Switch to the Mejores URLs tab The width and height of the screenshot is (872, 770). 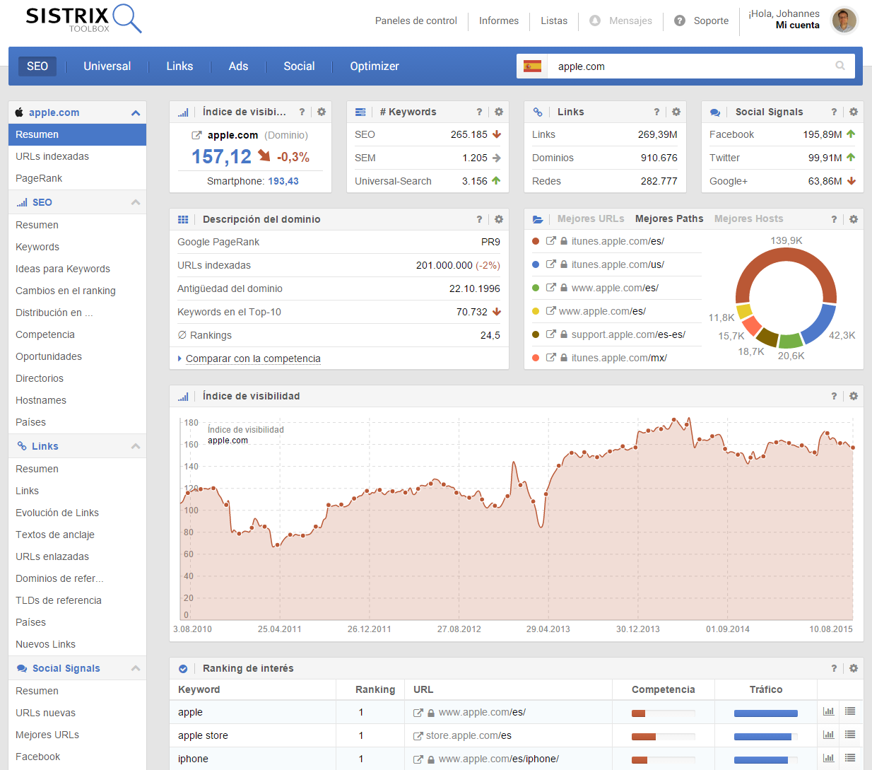click(591, 219)
